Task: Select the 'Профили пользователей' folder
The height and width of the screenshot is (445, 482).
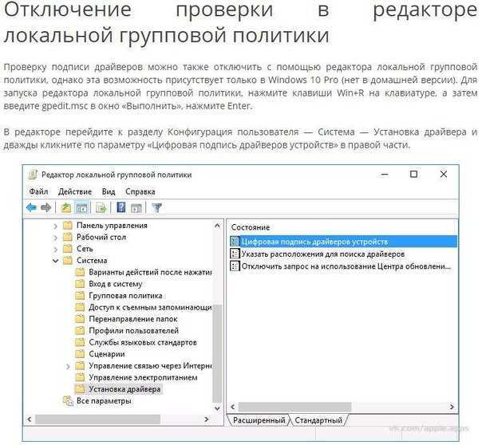Action: (x=134, y=330)
